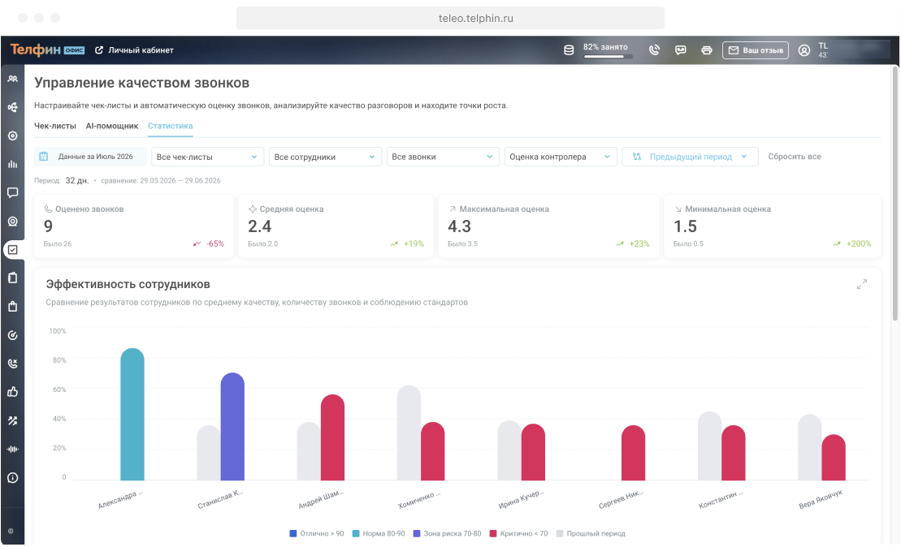Toggle the 'Норма 80-90' legend item

coord(378,534)
